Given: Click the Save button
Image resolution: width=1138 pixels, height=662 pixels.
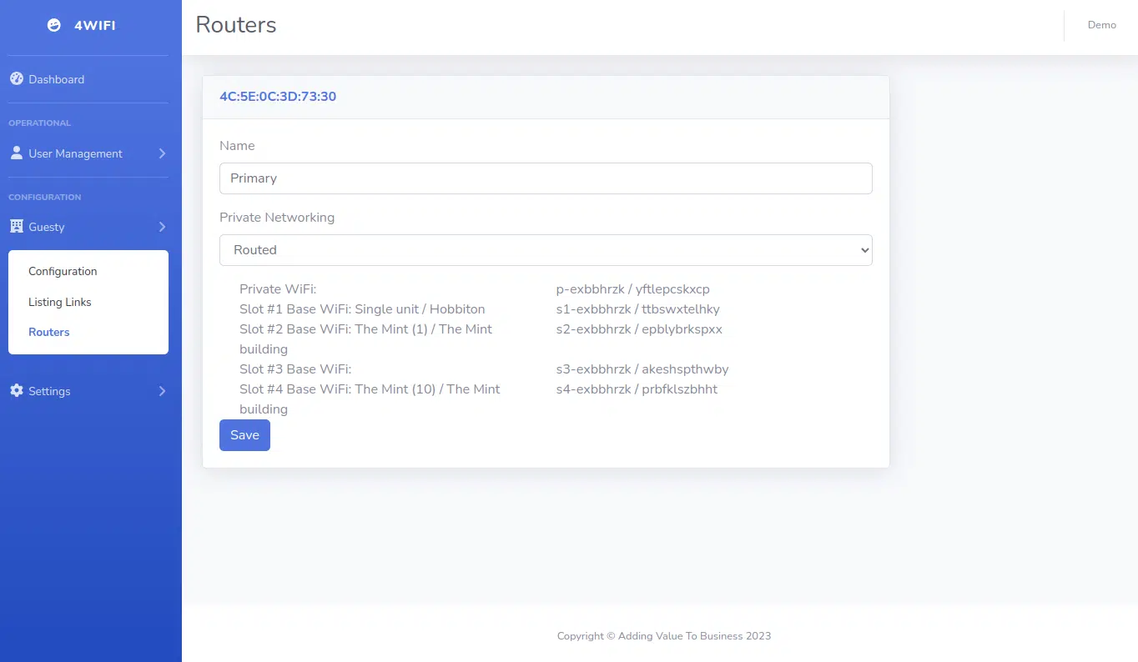Looking at the screenshot, I should [x=244, y=435].
